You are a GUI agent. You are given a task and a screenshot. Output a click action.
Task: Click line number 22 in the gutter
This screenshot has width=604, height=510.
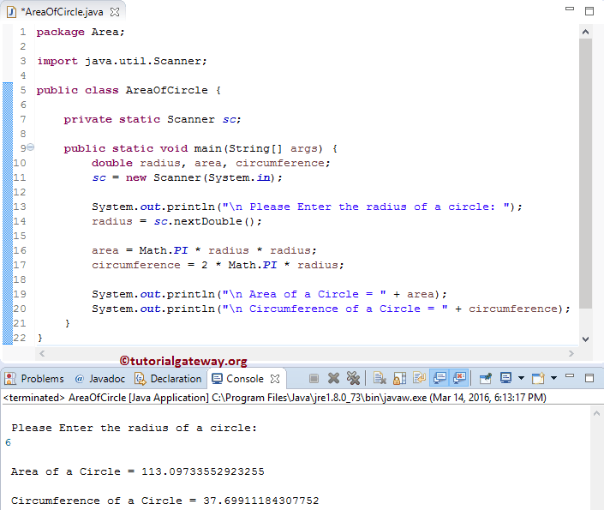[20, 338]
